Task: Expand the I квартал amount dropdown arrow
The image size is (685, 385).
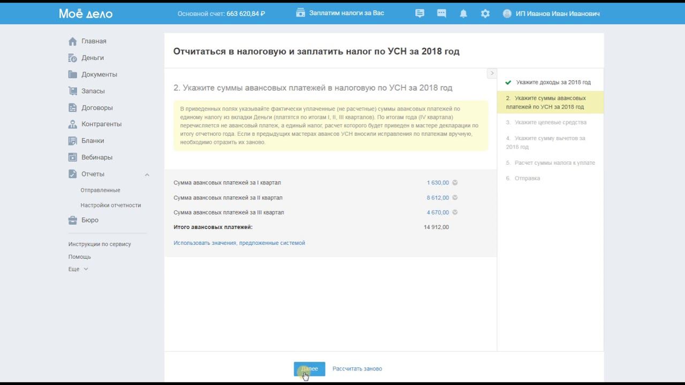Action: [455, 183]
